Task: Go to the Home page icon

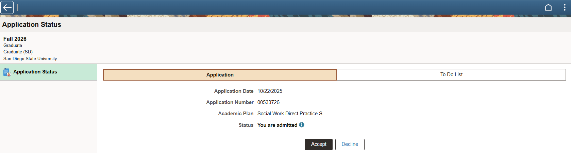Action: (548, 7)
